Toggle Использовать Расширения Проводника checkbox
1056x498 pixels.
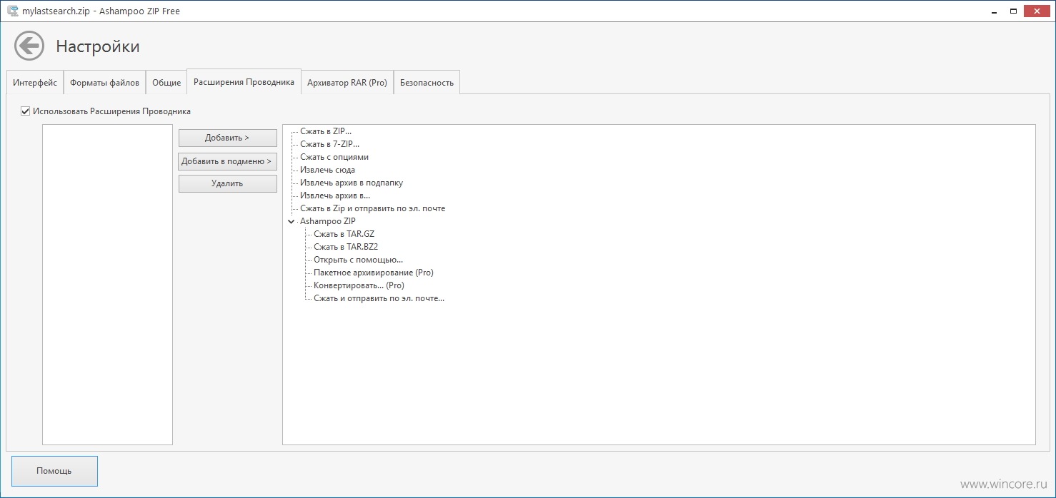click(x=25, y=111)
